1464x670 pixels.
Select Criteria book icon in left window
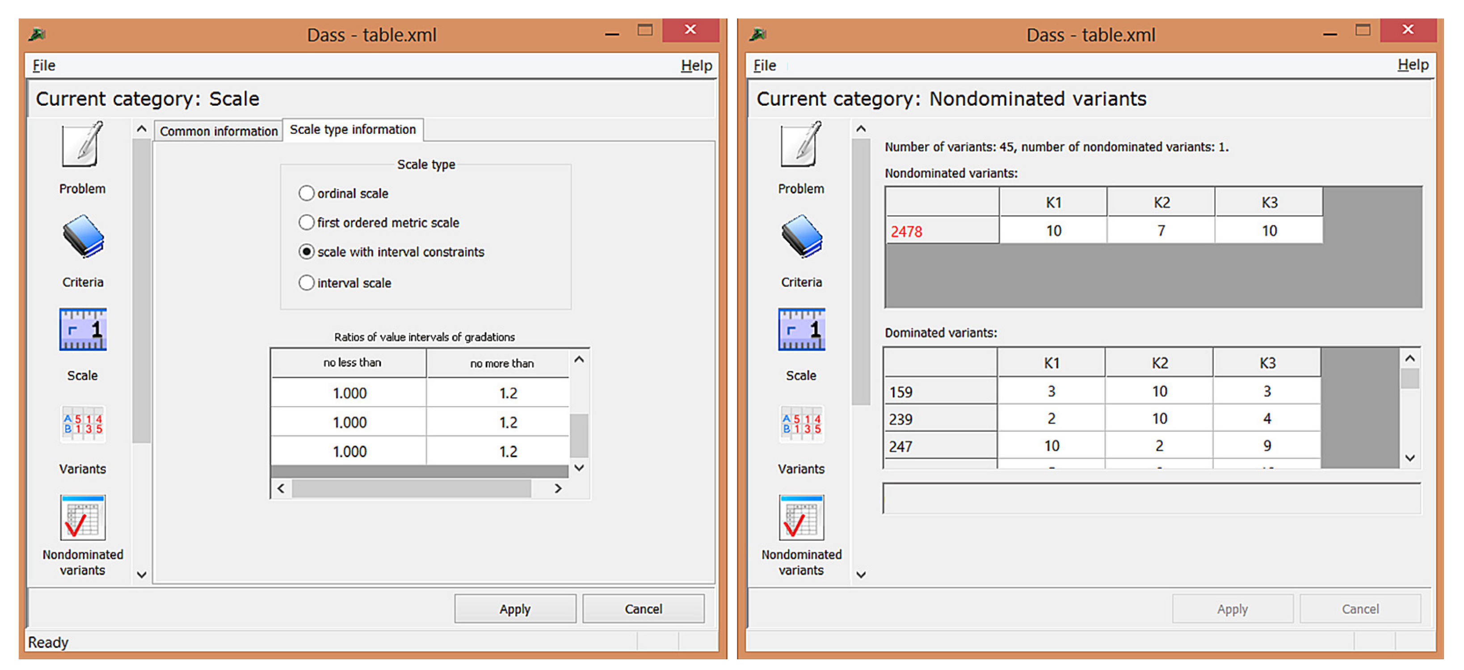tap(83, 236)
